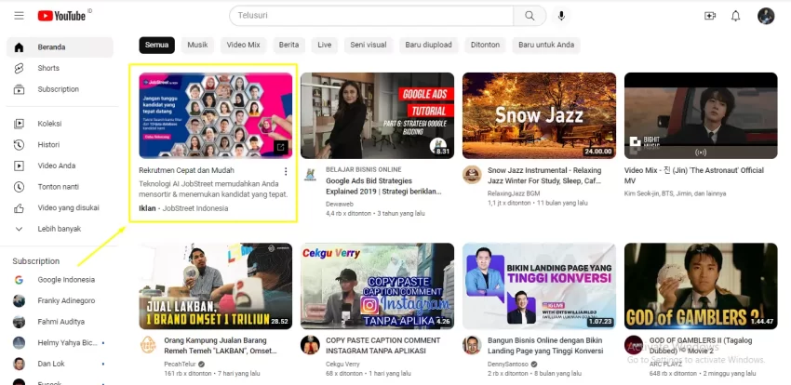Click PecahTelur channel avatar
This screenshot has width=791, height=385.
(148, 345)
